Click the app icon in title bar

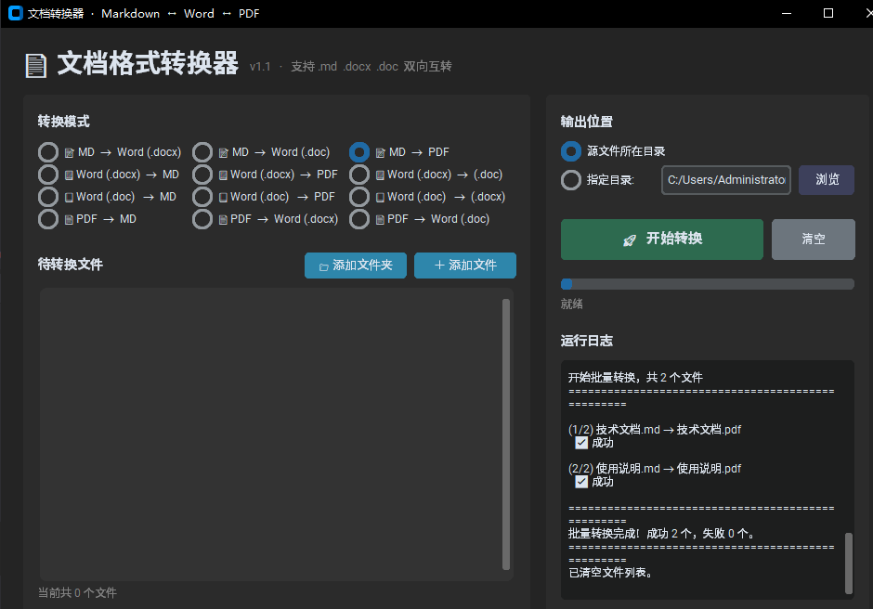(16, 13)
